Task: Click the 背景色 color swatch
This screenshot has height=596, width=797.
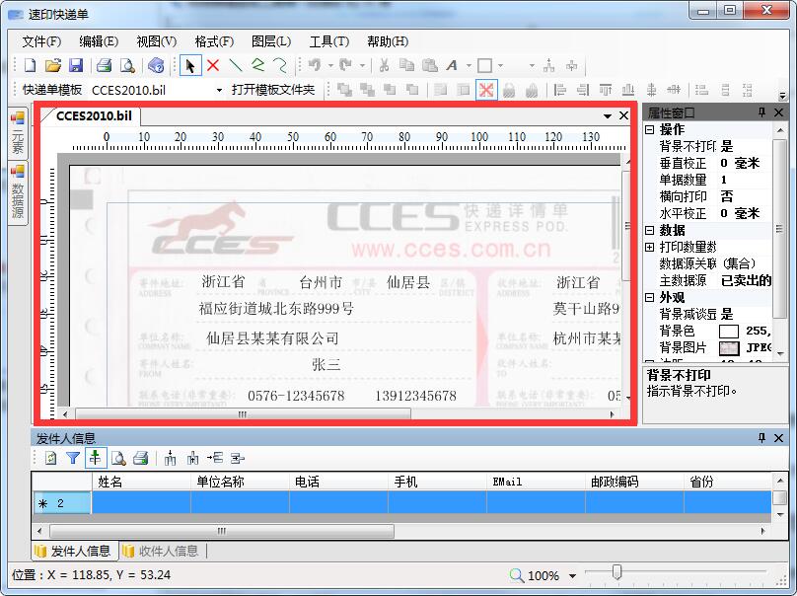Action: pyautogui.click(x=729, y=332)
